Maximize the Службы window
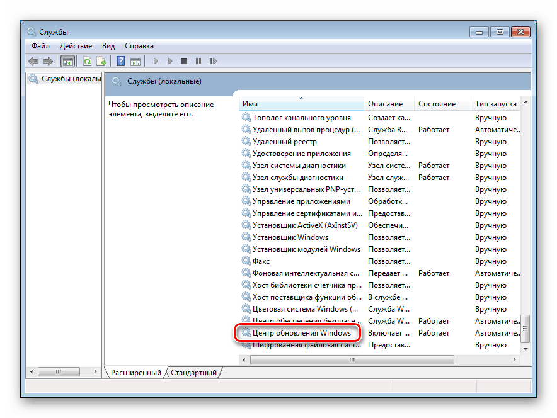557x418 pixels. (500, 32)
